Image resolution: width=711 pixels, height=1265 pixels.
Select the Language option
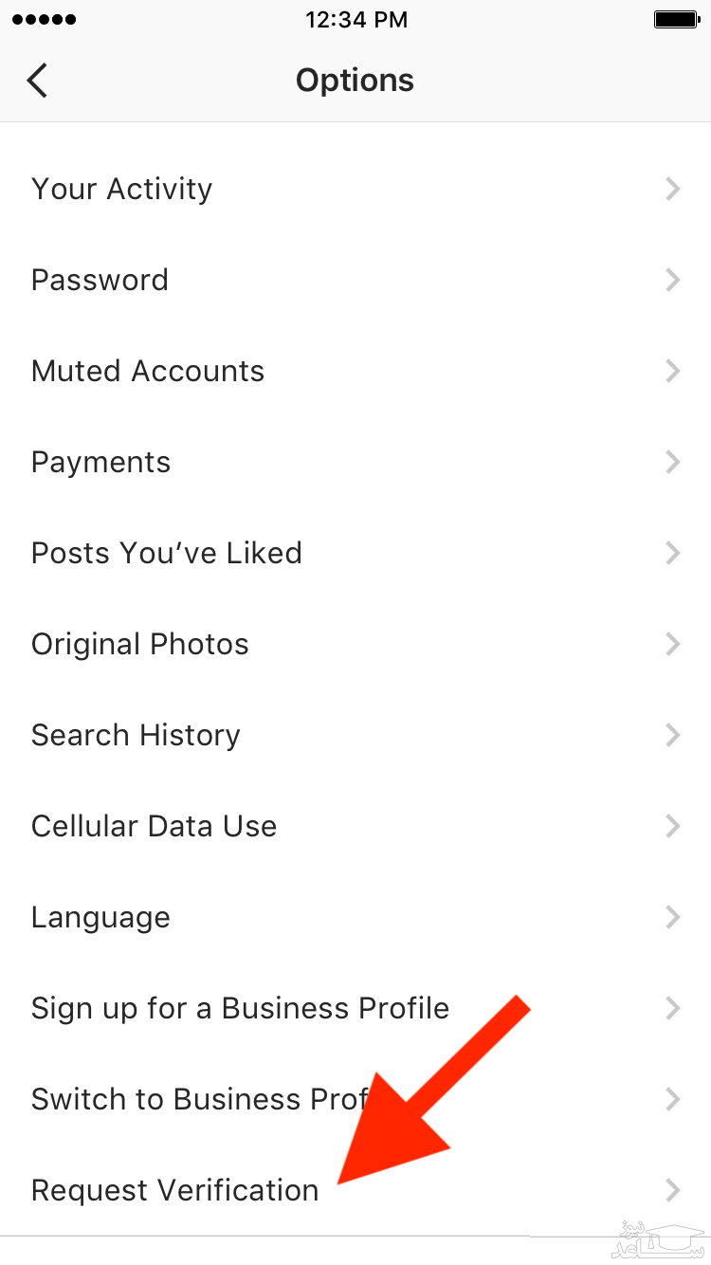coord(100,917)
